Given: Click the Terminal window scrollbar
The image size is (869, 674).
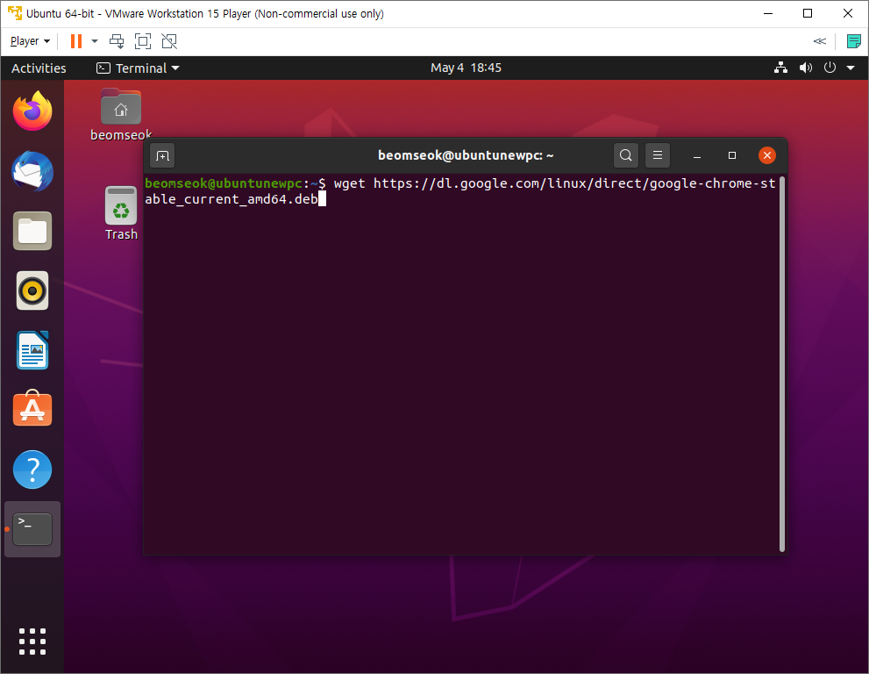Looking at the screenshot, I should tap(782, 364).
